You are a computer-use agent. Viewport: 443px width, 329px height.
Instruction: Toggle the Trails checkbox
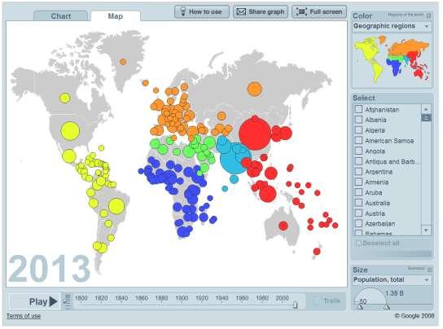[317, 301]
